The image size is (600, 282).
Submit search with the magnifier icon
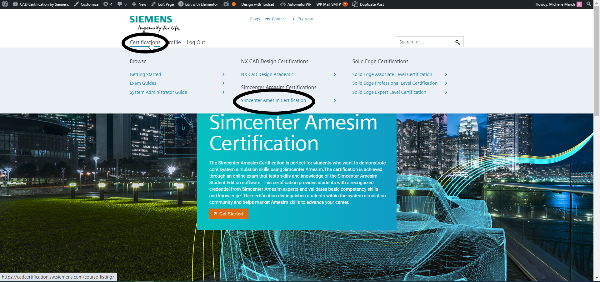coord(457,42)
